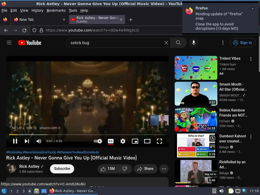
Task: Like the video with thumbs up
Action: click(x=108, y=169)
